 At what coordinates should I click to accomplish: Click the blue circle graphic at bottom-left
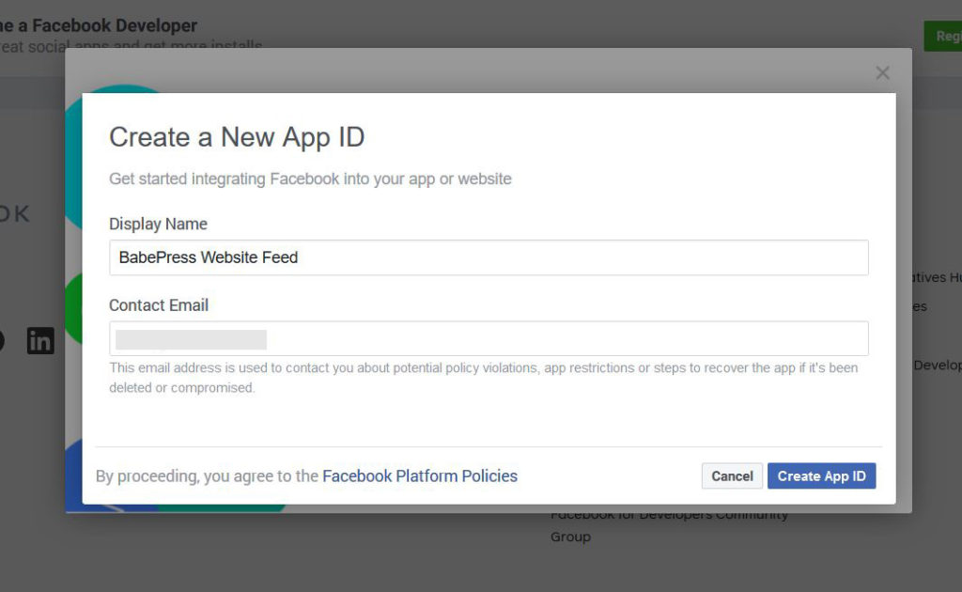click(x=73, y=475)
